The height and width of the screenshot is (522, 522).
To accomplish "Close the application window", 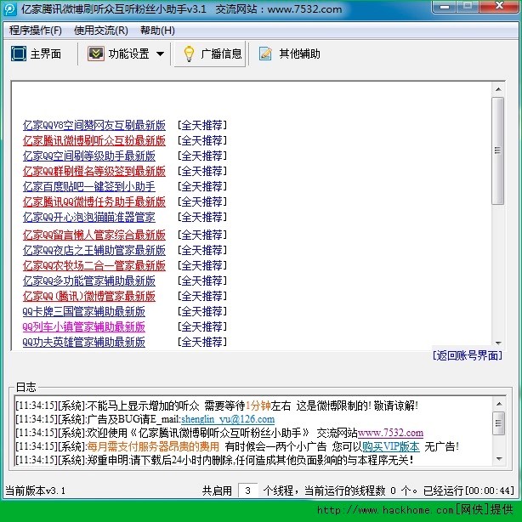I will (499, 6).
